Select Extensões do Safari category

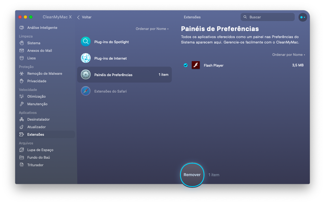124,91
